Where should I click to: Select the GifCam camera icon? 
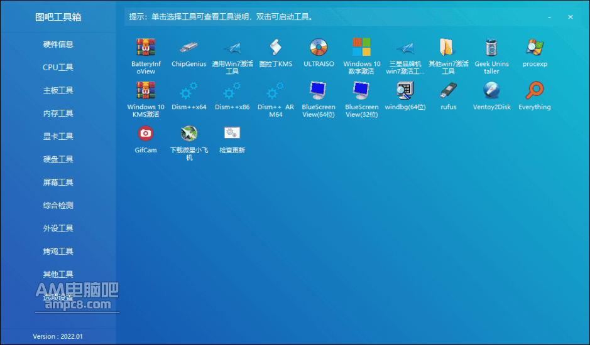click(x=146, y=134)
